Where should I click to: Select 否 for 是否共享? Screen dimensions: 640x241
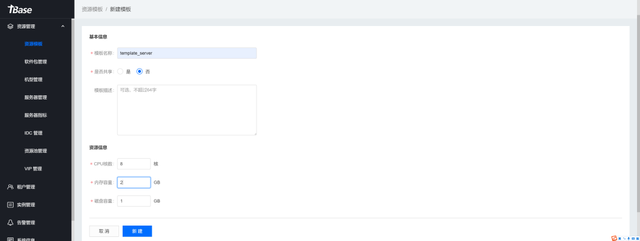point(140,72)
